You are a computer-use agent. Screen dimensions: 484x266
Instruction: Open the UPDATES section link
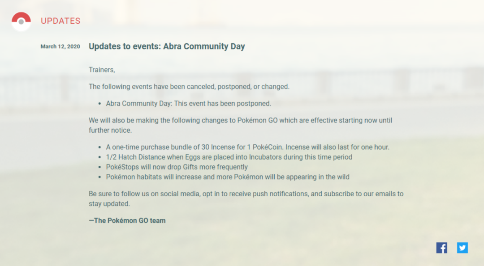point(60,21)
